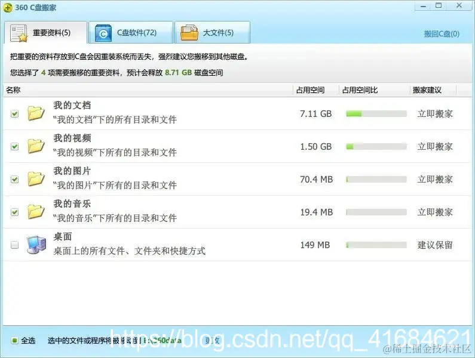Click the important documents star icon
This screenshot has height=358, width=475.
pos(19,33)
